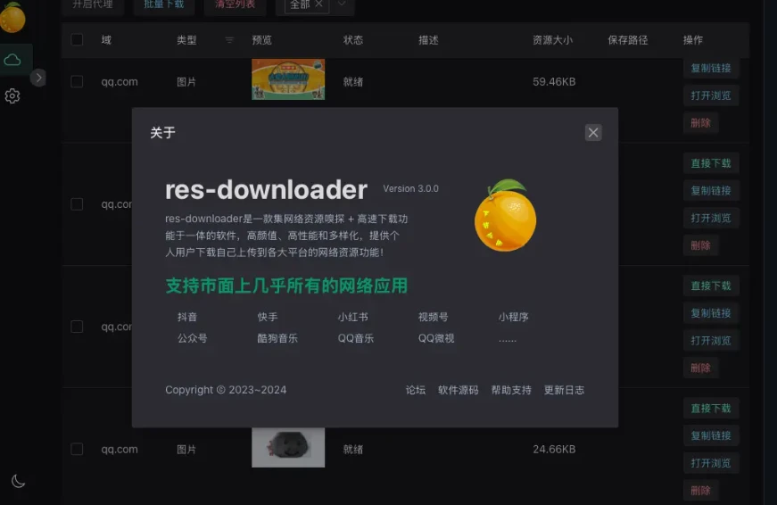The height and width of the screenshot is (505, 777).
Task: Click the orange logo in the about dialog
Action: (505, 216)
